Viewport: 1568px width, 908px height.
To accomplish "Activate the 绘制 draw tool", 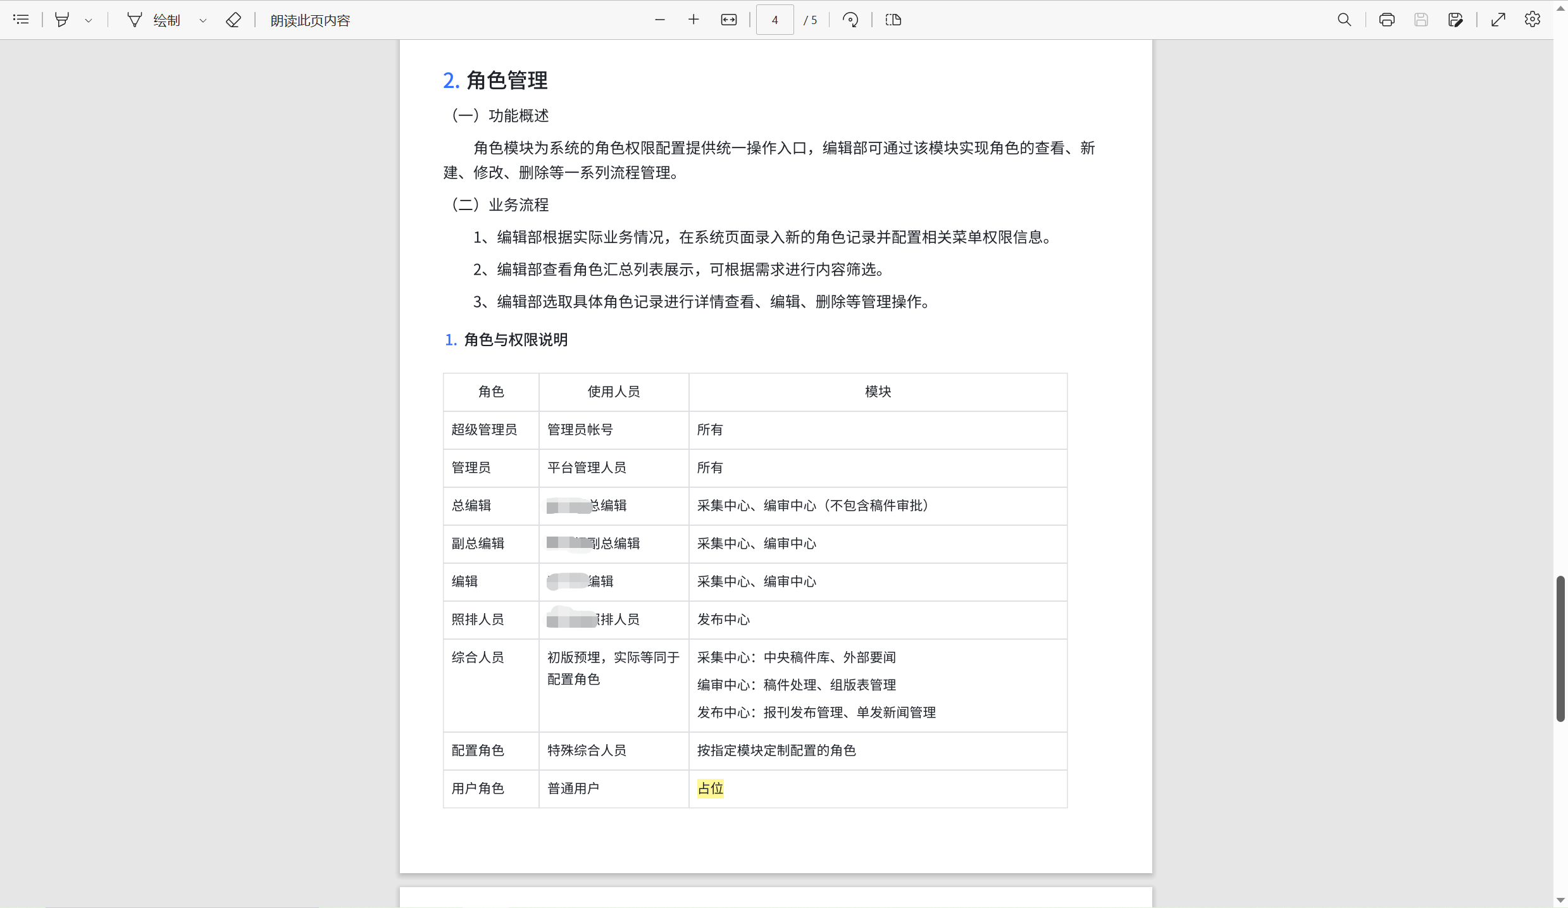I will pos(154,20).
